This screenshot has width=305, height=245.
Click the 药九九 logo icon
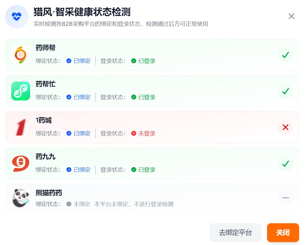[x=21, y=164]
